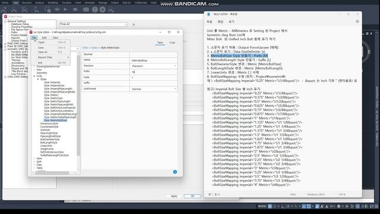Screen dimensions: 380x214
Task: Select BoltLengthStyle tree item
Action: tap(49, 143)
